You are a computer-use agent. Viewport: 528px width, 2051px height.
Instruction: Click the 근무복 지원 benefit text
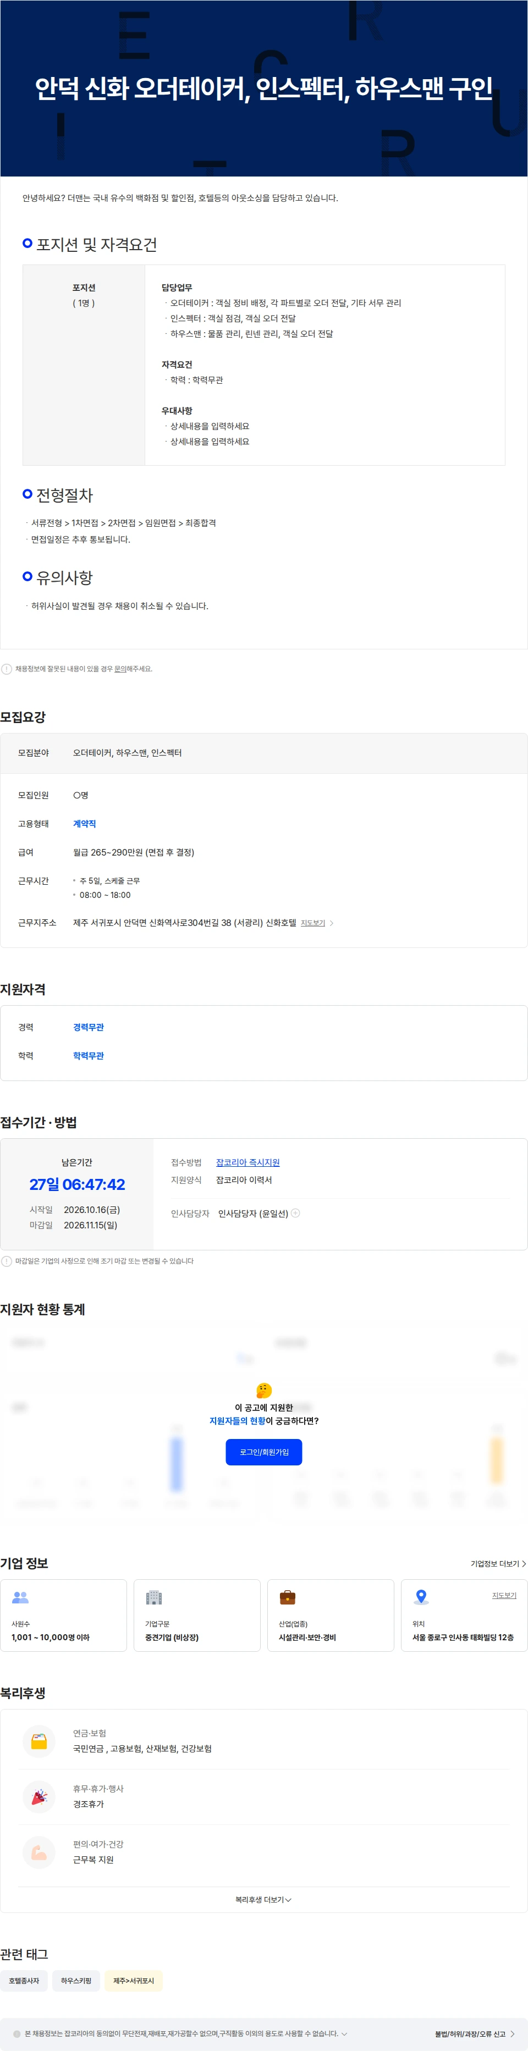(93, 1860)
